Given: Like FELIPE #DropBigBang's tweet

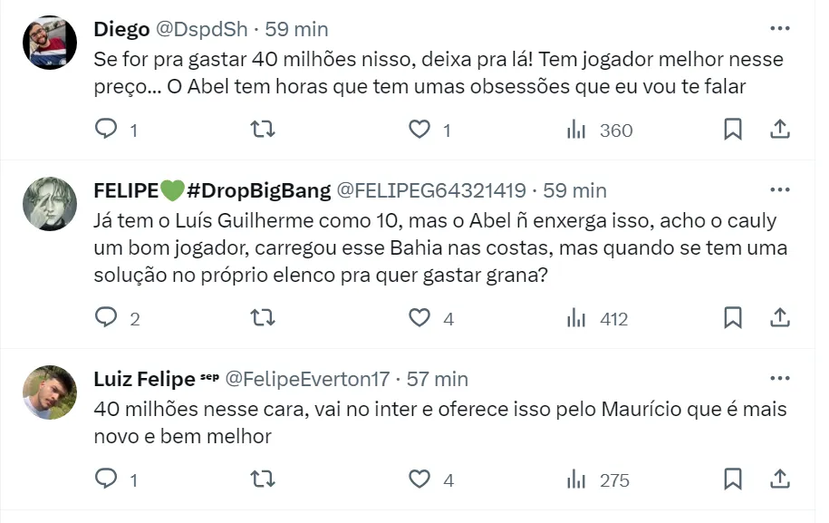Looking at the screenshot, I should click(x=419, y=318).
